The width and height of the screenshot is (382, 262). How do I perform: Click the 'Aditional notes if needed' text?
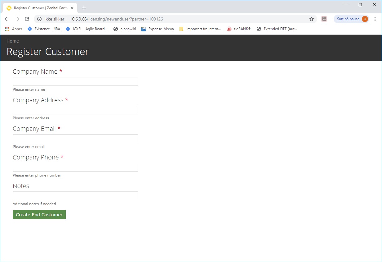[34, 204]
